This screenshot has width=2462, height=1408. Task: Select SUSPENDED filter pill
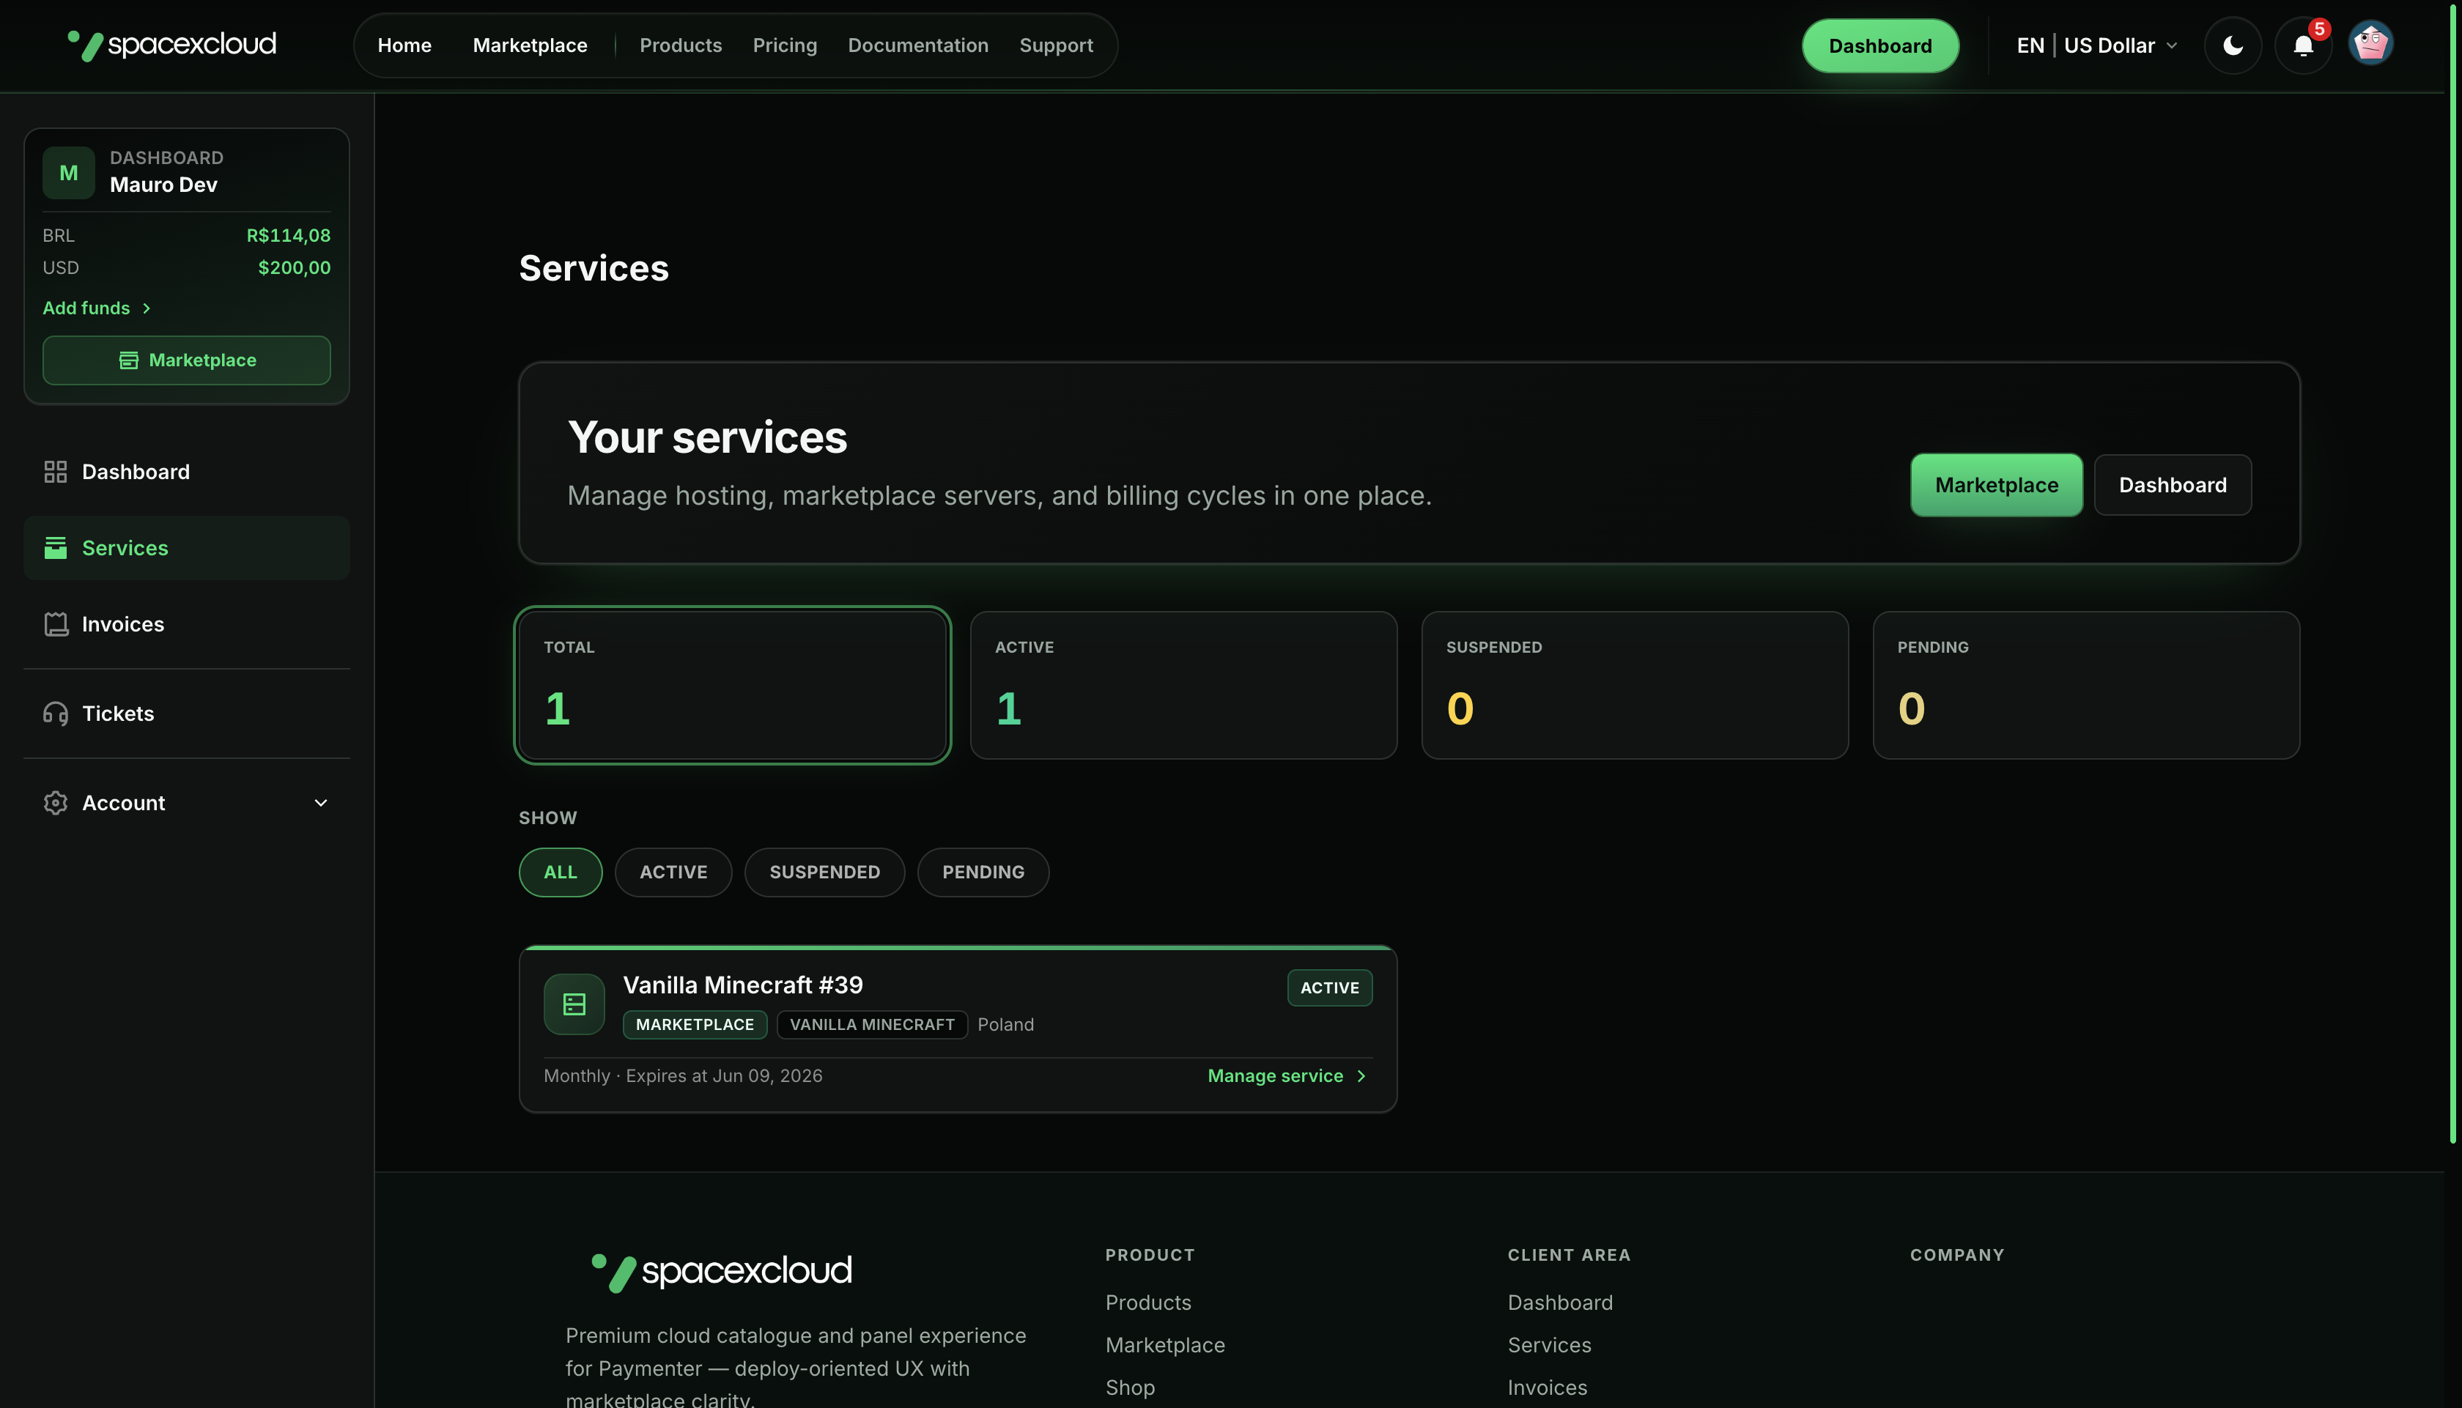tap(825, 872)
